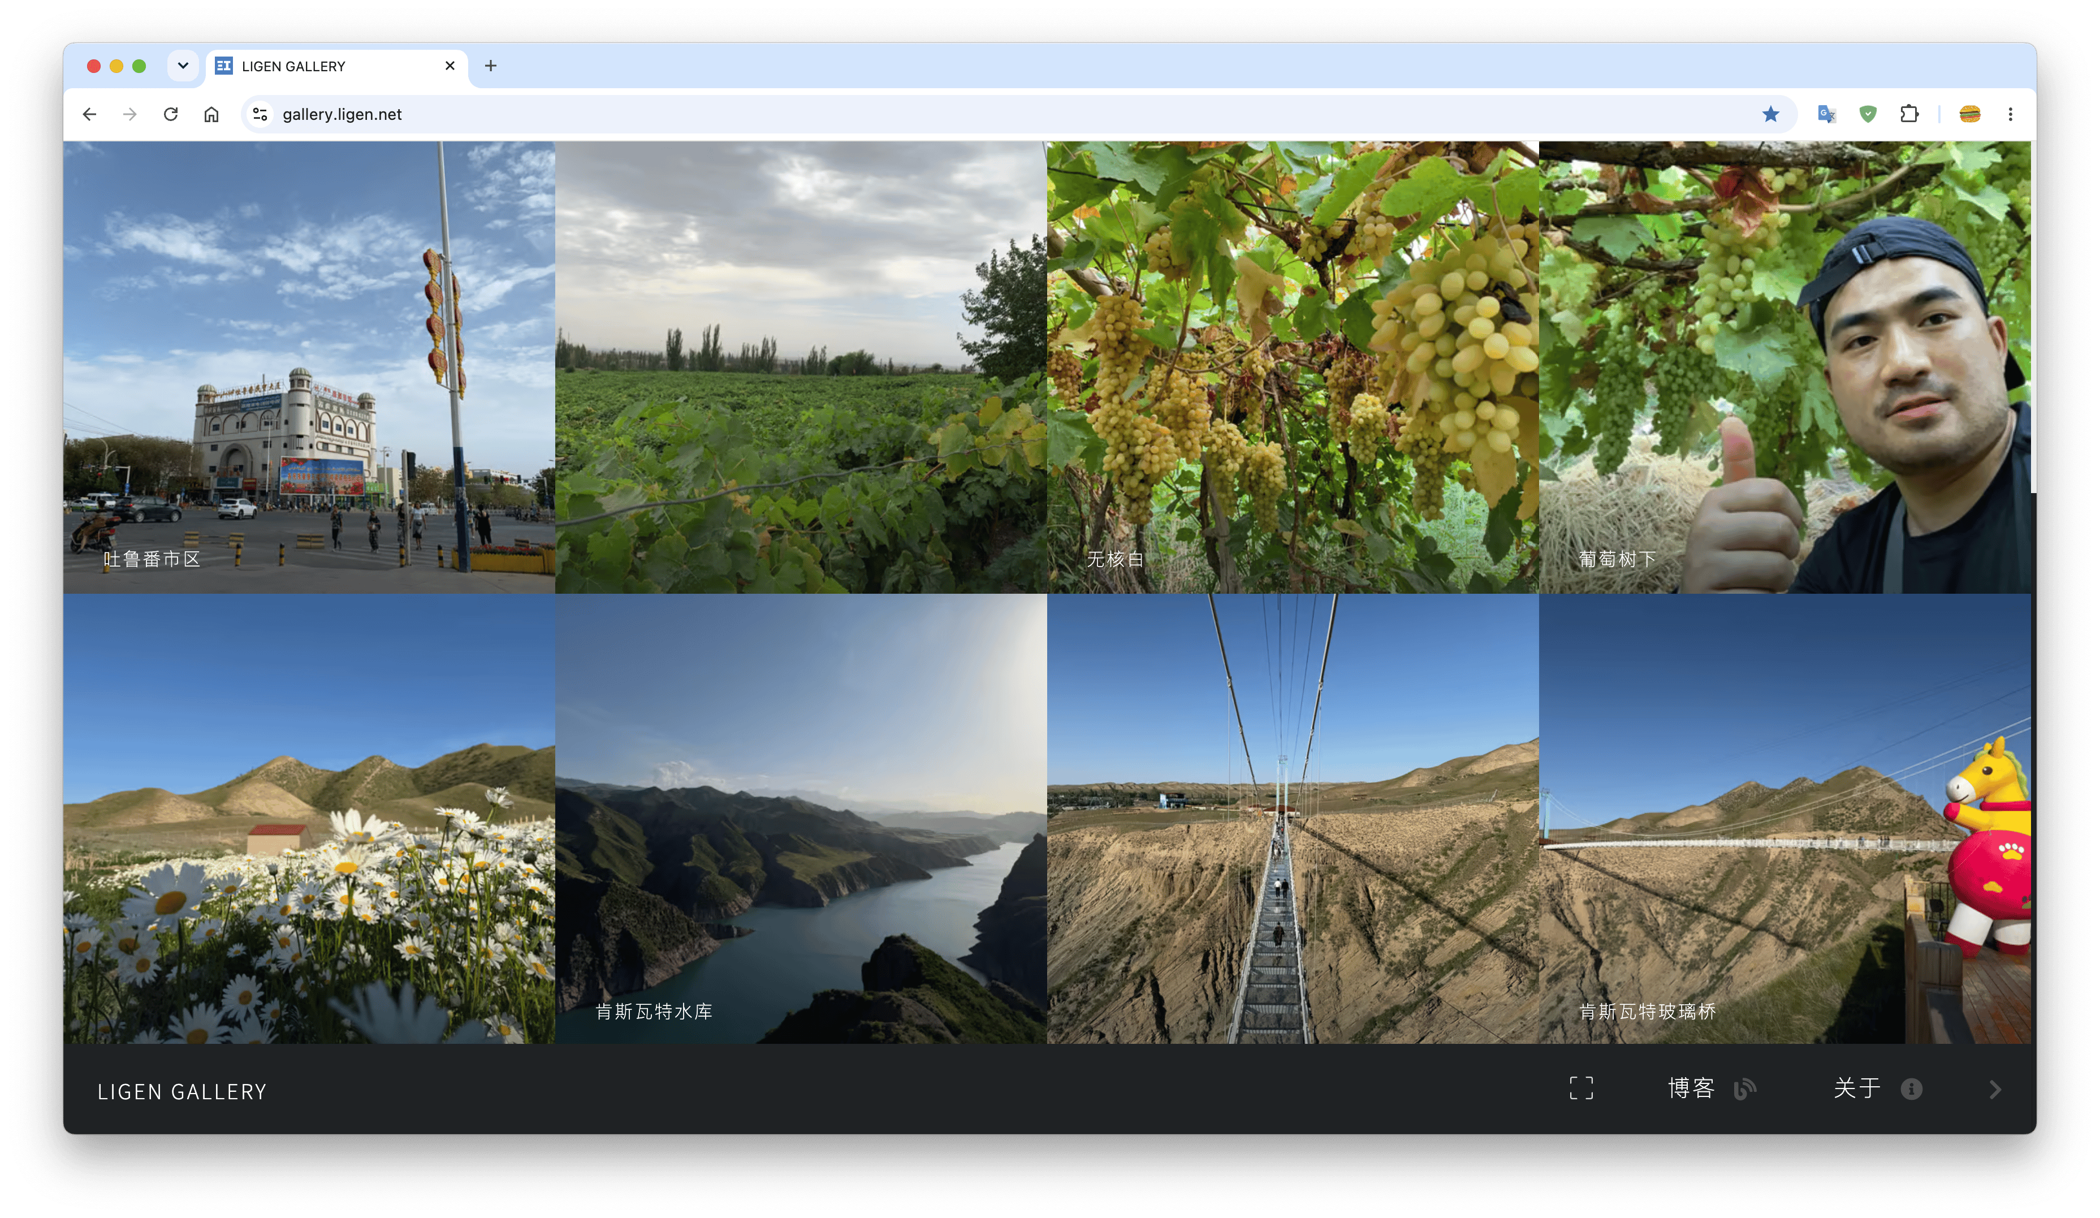Open the browser home page

click(x=211, y=114)
